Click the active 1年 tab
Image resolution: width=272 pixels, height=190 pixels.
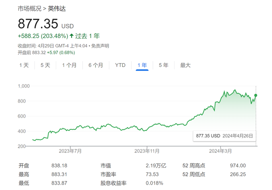coord(142,65)
